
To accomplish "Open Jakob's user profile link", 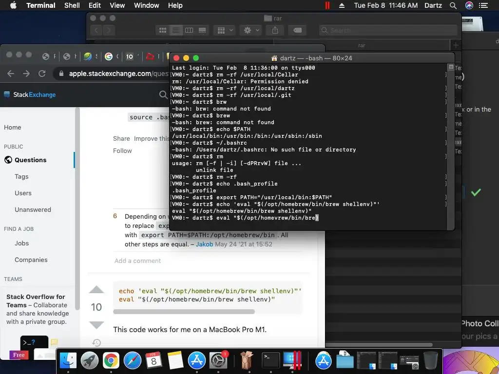I will 204,244.
